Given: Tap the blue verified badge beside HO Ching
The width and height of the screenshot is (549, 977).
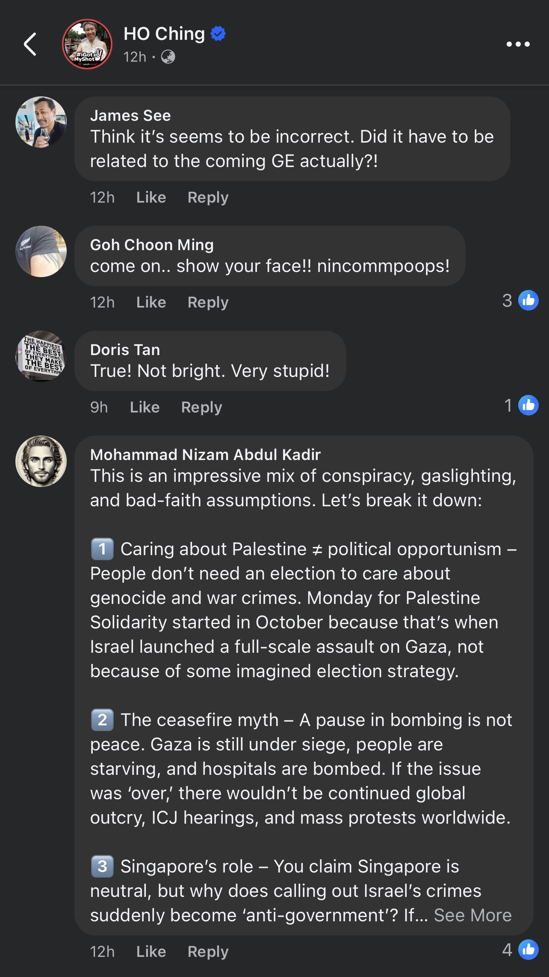Looking at the screenshot, I should (x=218, y=33).
